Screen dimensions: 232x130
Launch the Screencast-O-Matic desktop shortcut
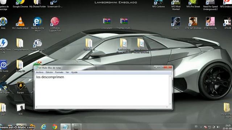click(55, 4)
